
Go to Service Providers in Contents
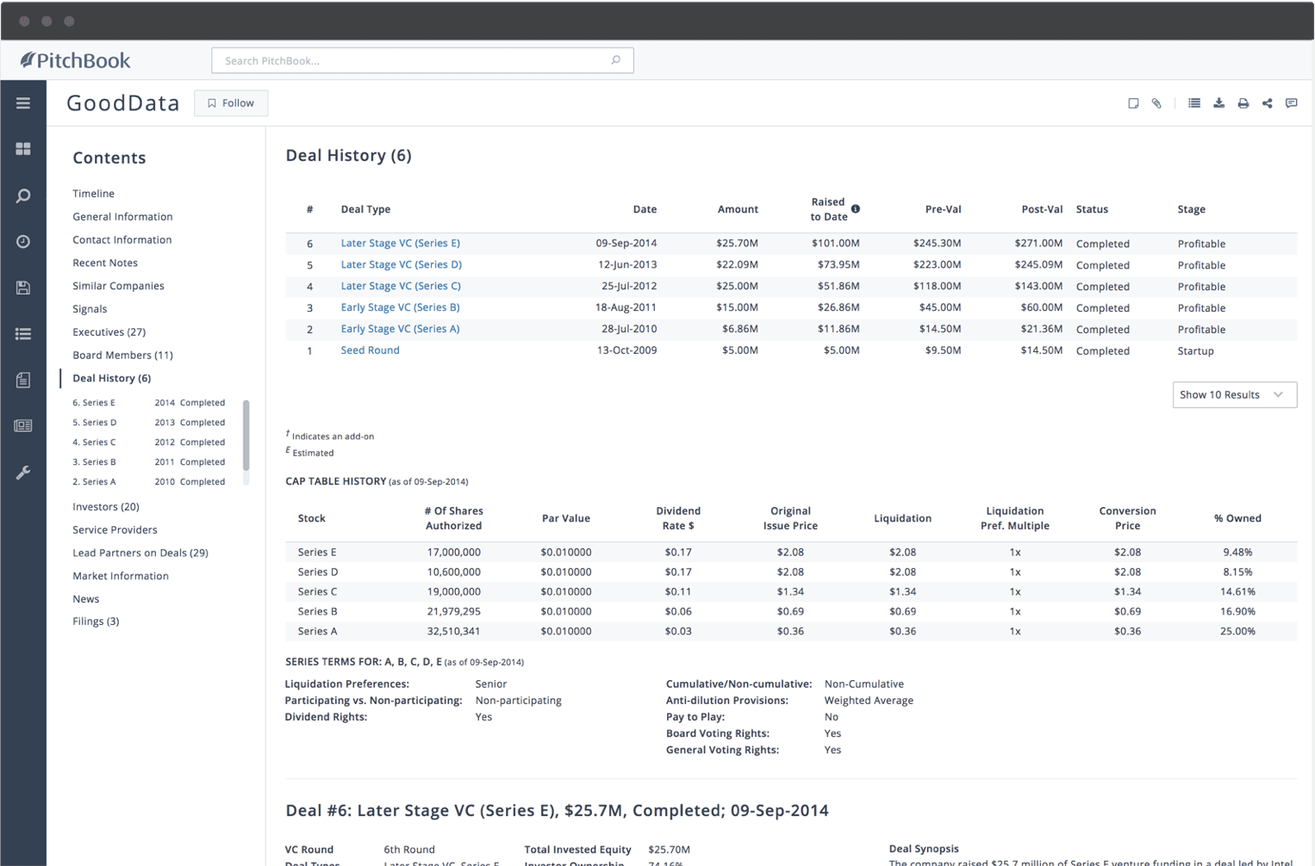click(115, 530)
